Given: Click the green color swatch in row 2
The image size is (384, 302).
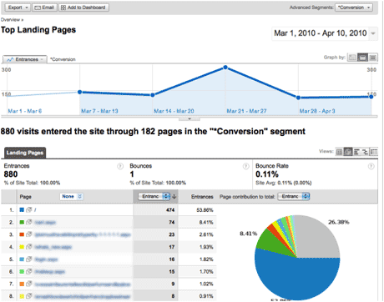Looking at the screenshot, I should click(22, 222).
